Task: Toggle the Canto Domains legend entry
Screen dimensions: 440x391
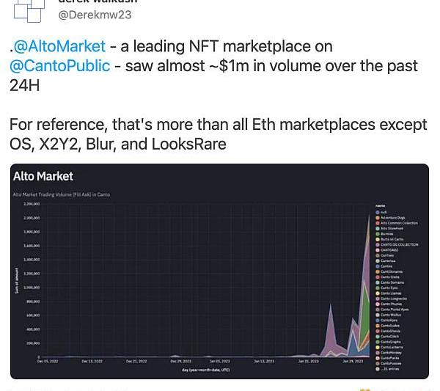Action: click(392, 282)
